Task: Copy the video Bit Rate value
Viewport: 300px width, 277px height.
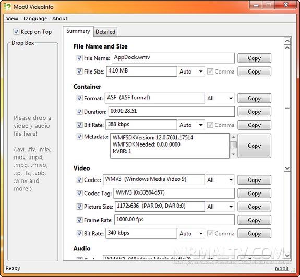Action: coord(254,233)
